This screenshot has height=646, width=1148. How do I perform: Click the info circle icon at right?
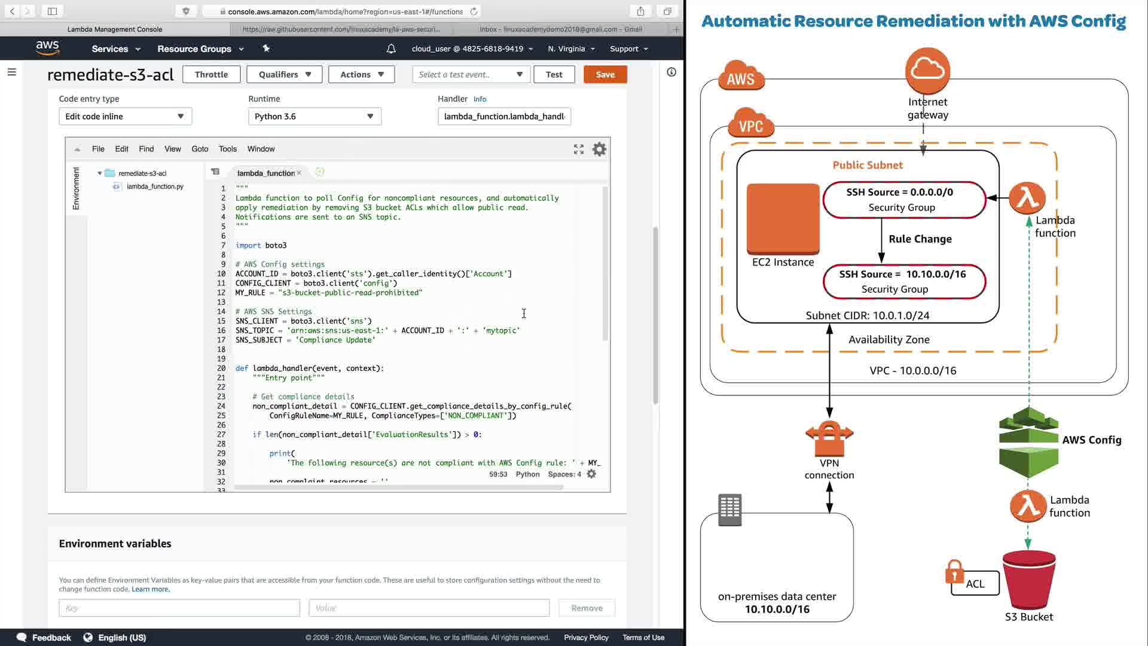point(671,72)
